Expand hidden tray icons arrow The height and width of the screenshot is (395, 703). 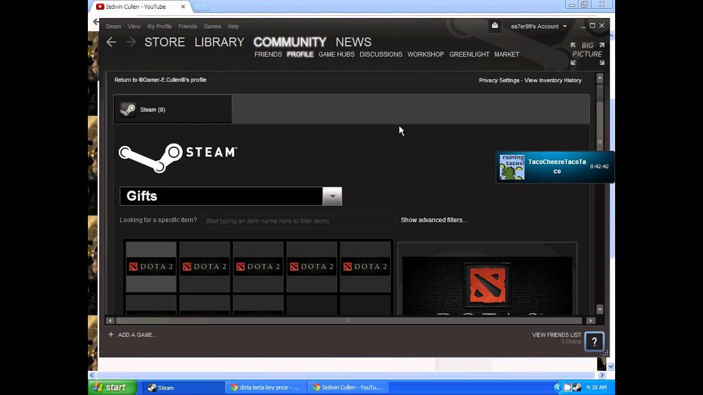[557, 387]
